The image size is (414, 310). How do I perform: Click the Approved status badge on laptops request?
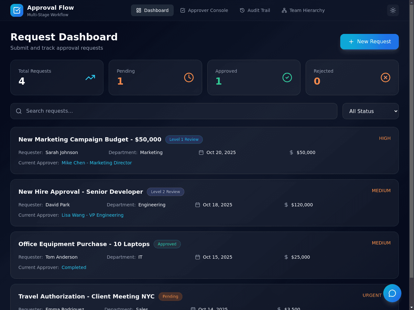pyautogui.click(x=167, y=244)
